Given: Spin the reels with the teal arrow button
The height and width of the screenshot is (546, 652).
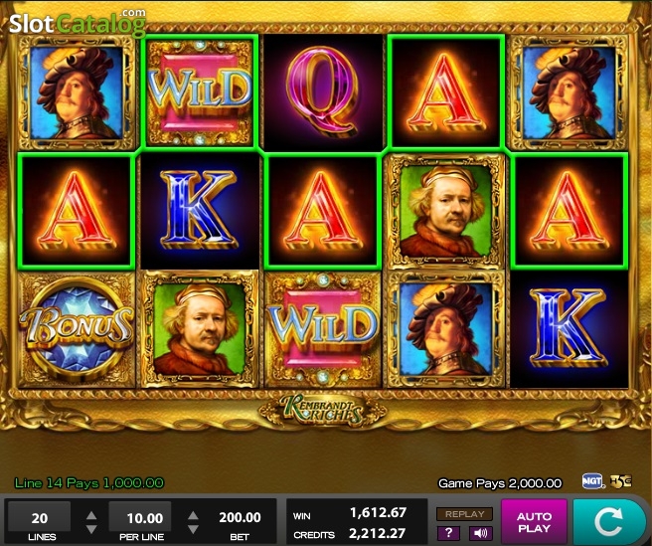Looking at the screenshot, I should pos(608,521).
